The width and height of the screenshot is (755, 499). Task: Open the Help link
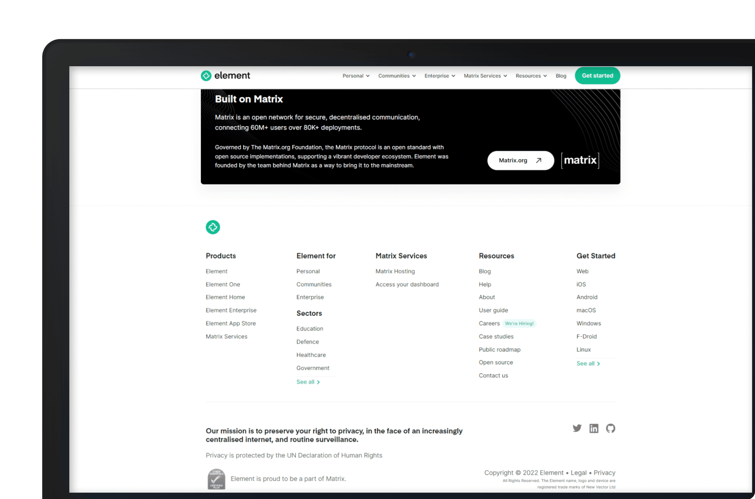(485, 284)
